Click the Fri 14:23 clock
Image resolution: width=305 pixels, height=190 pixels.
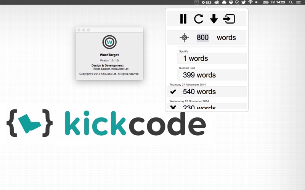(278, 2)
